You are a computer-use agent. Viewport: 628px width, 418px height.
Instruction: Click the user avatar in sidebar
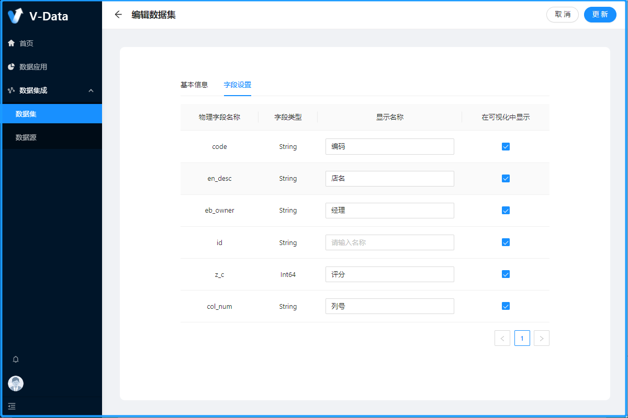pos(16,384)
